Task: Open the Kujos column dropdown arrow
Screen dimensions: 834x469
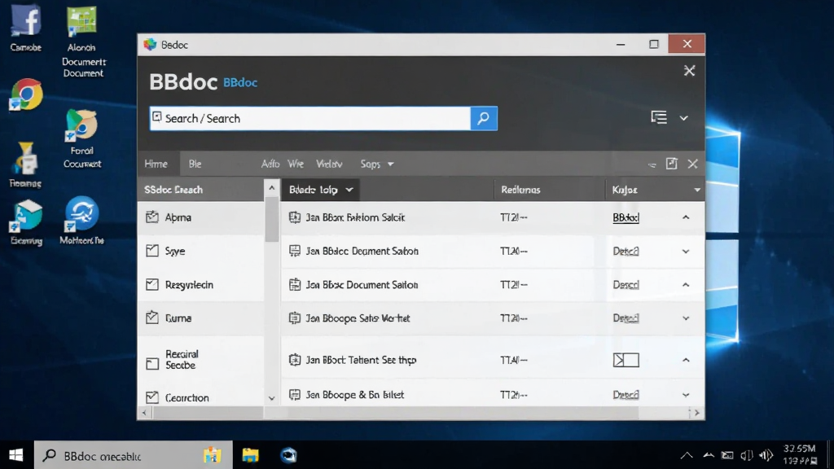Action: coord(697,190)
